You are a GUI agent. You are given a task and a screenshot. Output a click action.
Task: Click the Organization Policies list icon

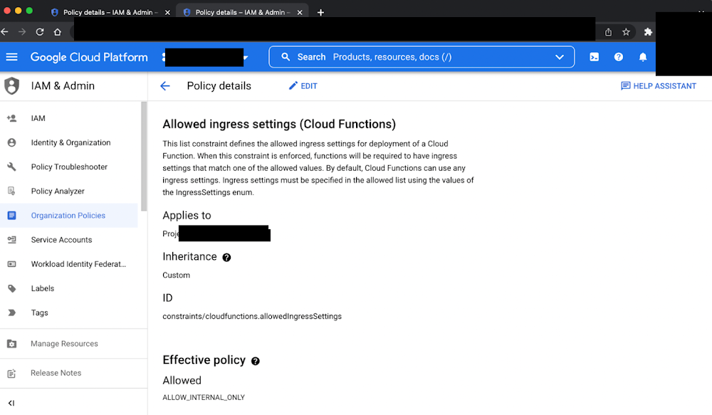coord(12,216)
